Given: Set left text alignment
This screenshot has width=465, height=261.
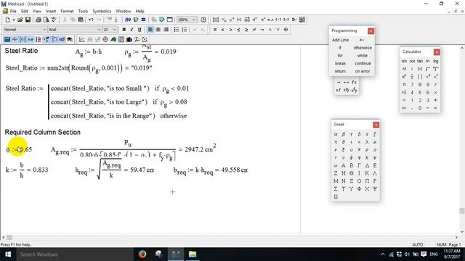Looking at the screenshot, I should (x=150, y=30).
